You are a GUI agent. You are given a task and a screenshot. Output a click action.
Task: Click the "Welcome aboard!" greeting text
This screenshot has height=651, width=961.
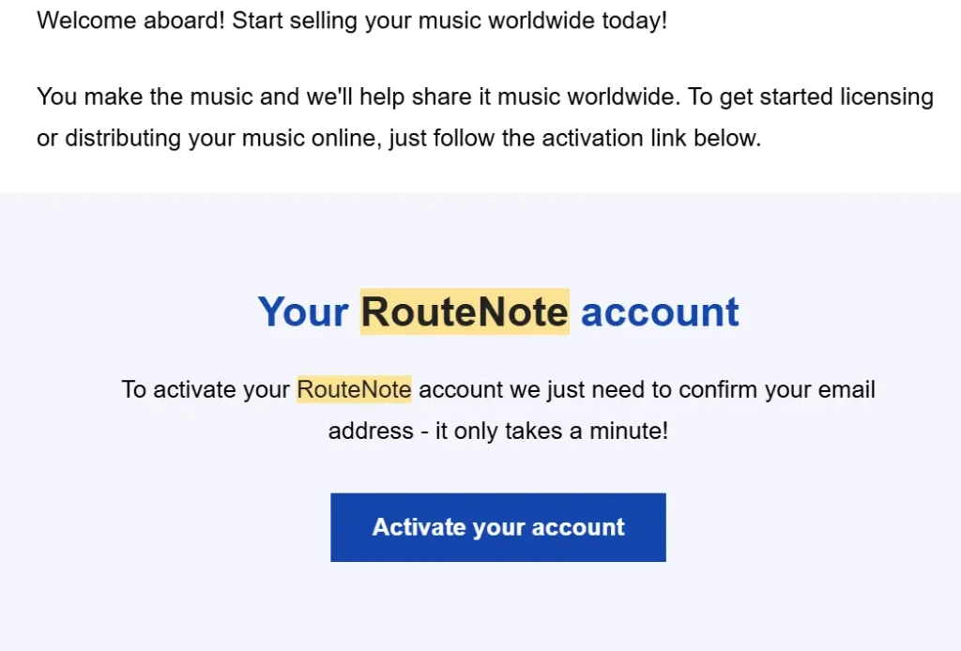click(130, 20)
